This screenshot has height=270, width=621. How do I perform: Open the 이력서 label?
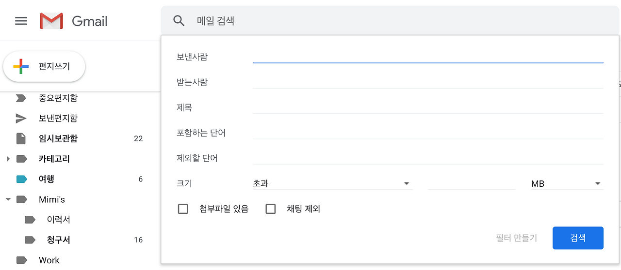point(58,220)
